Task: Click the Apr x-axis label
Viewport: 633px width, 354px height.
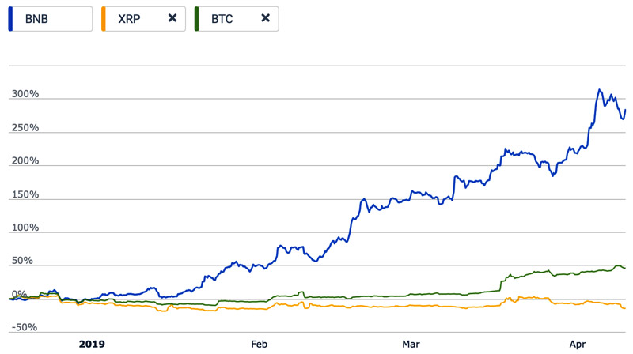Action: click(578, 345)
